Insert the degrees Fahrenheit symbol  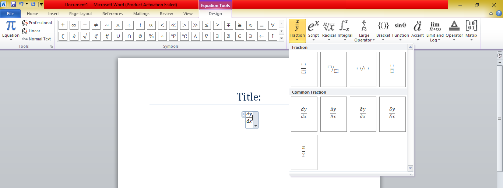click(173, 36)
